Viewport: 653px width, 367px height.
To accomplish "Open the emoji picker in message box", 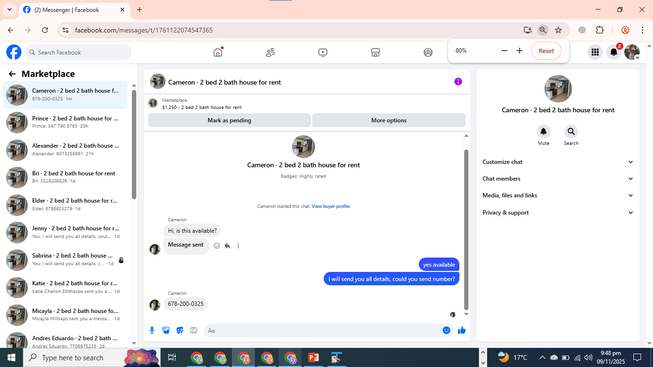I will 446,330.
